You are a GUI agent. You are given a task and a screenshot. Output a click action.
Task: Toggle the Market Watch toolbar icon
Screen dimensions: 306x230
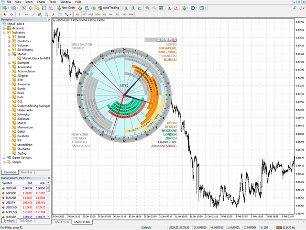(24, 8)
